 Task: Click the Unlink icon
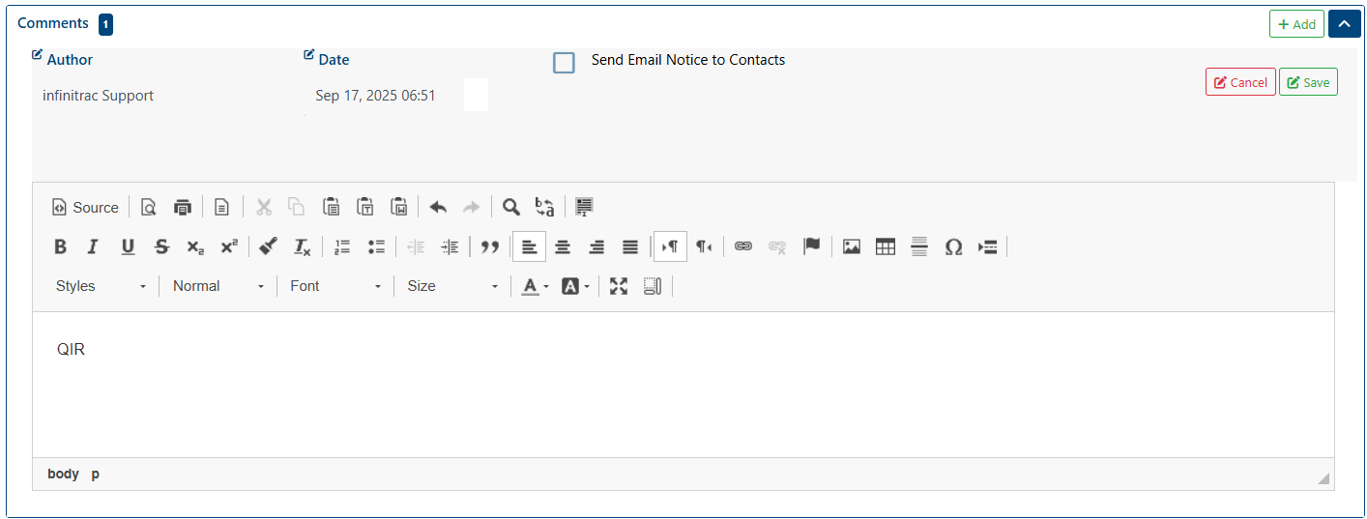tap(777, 246)
